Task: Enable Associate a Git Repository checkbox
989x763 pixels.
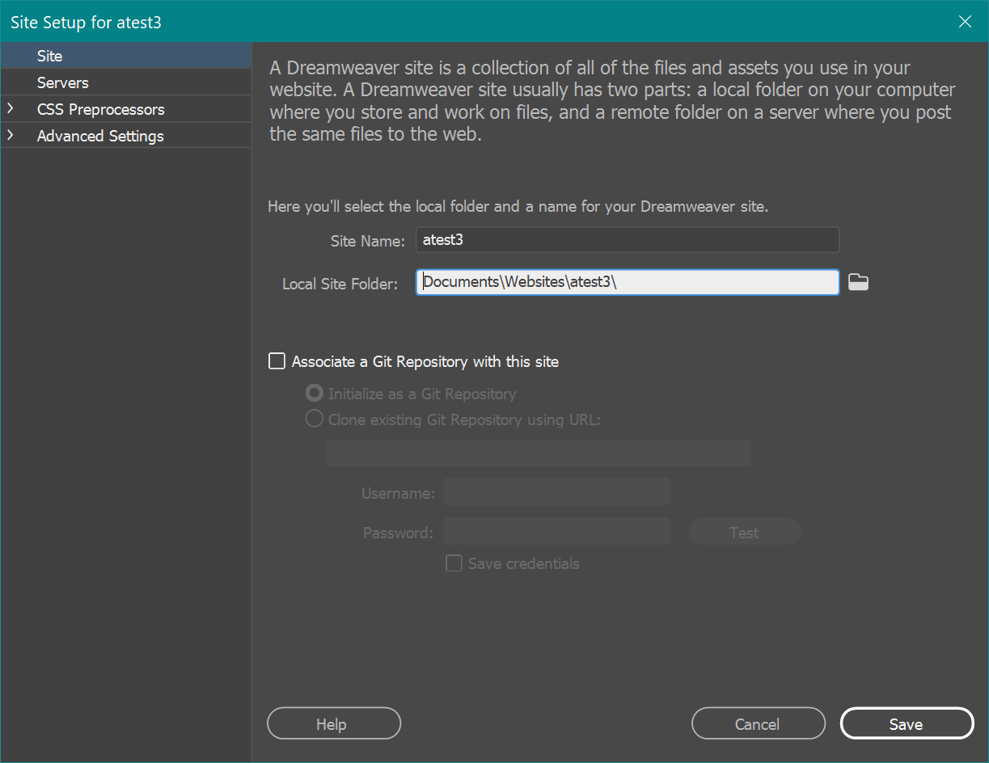Action: click(x=277, y=361)
